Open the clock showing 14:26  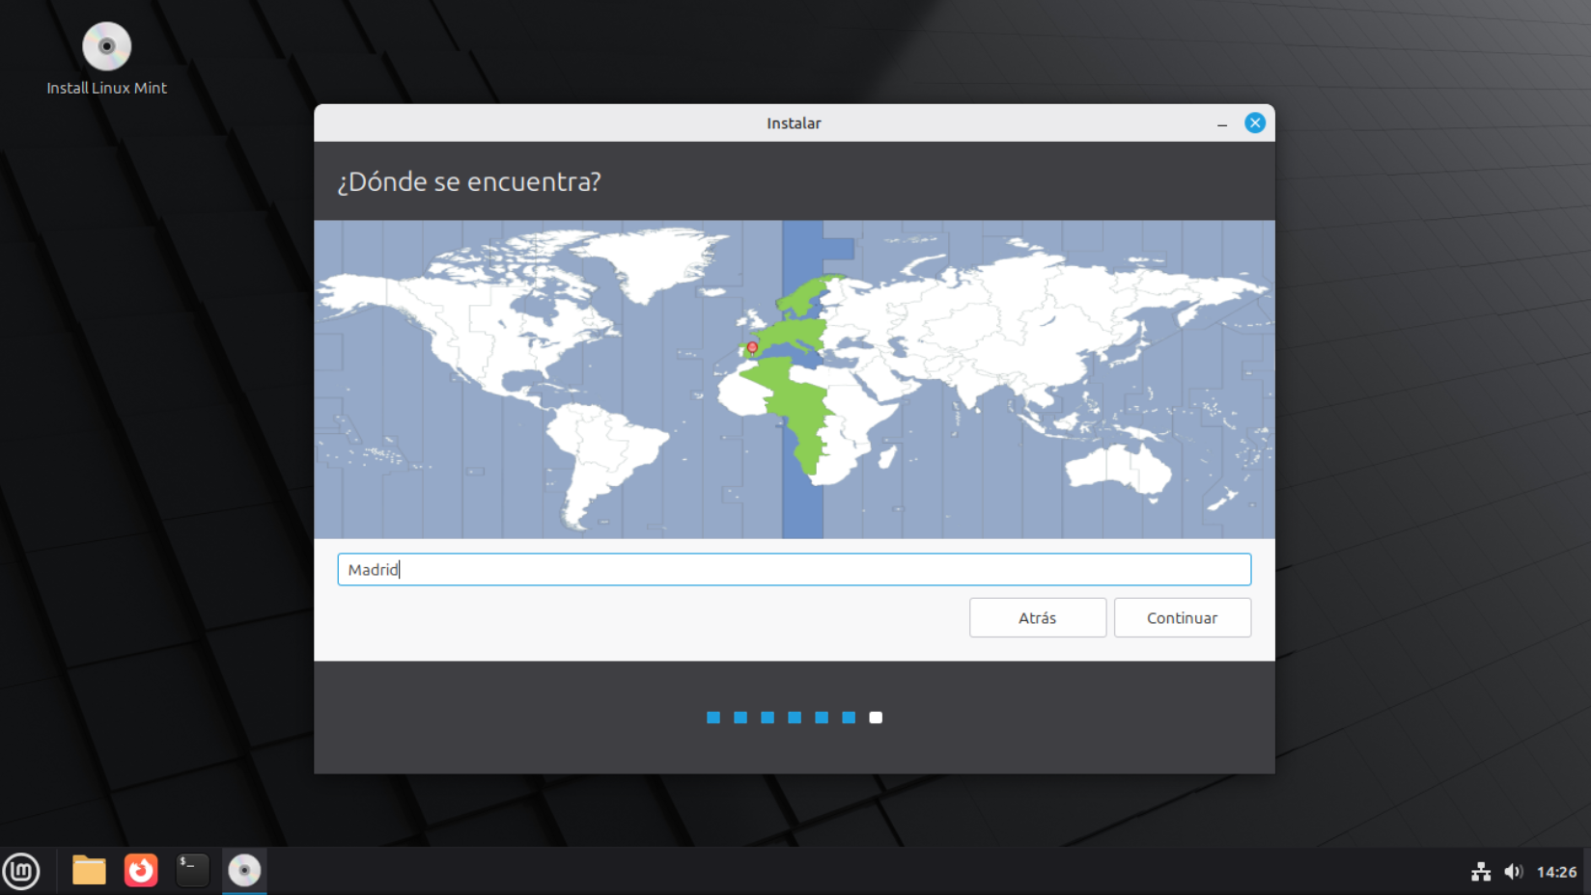click(x=1556, y=872)
